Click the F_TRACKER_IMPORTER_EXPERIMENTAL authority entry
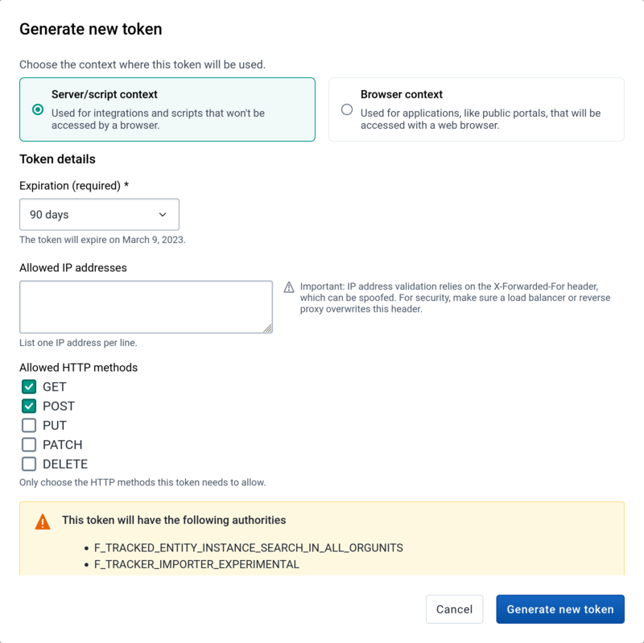The width and height of the screenshot is (644, 643). (x=196, y=564)
